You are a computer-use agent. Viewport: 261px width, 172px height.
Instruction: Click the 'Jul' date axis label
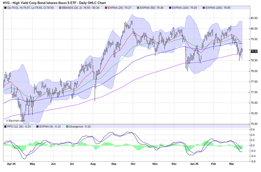[x=72, y=164]
